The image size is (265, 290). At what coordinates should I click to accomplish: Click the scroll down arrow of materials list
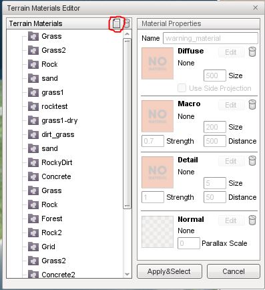point(127,274)
